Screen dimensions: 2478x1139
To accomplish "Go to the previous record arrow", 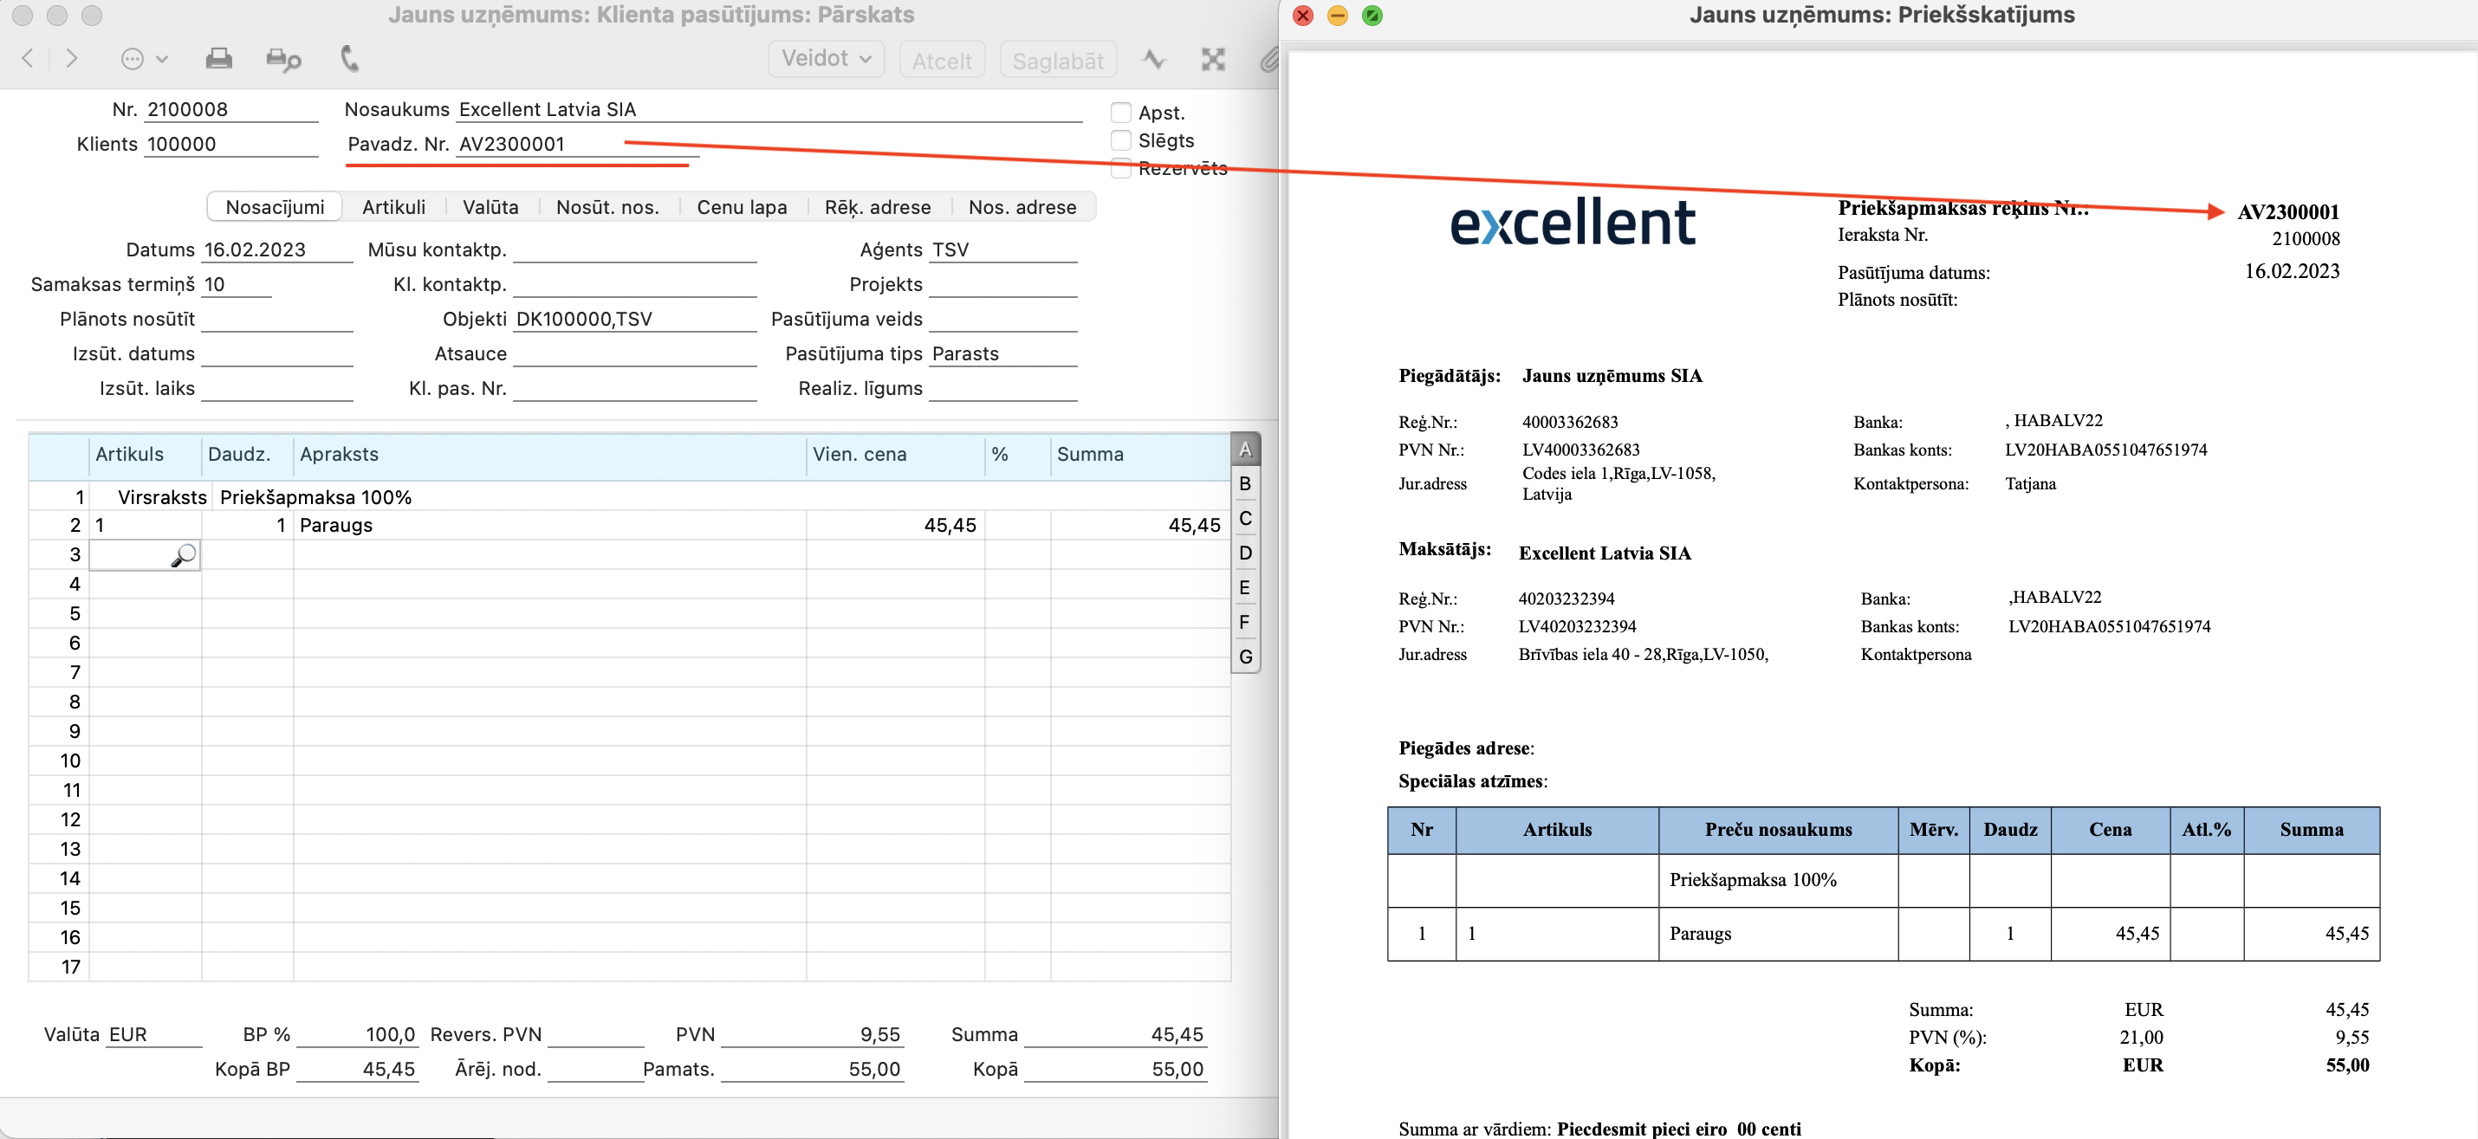I will [28, 59].
